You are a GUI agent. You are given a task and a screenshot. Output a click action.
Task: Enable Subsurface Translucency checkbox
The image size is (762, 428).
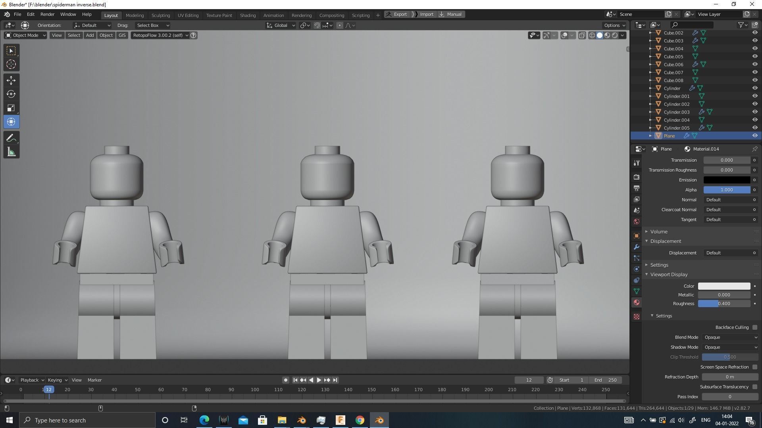click(x=754, y=387)
